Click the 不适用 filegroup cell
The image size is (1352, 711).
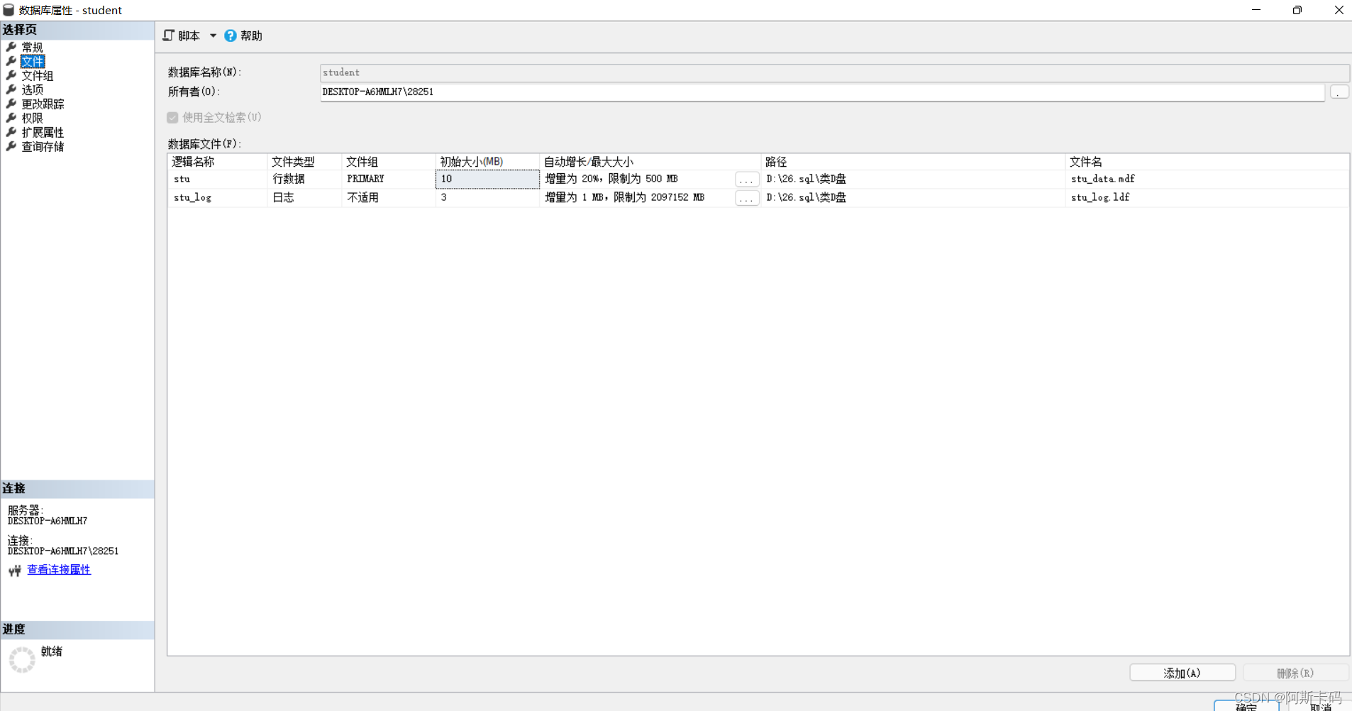389,197
